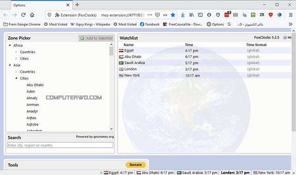The height and width of the screenshot is (175, 296).
Task: Click the yellow Donate button
Action: 136,165
